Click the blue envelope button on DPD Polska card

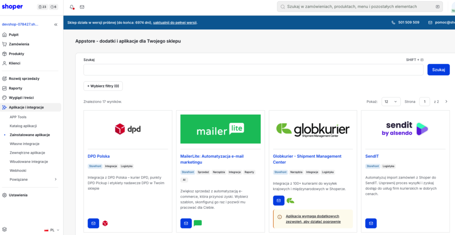93,223
